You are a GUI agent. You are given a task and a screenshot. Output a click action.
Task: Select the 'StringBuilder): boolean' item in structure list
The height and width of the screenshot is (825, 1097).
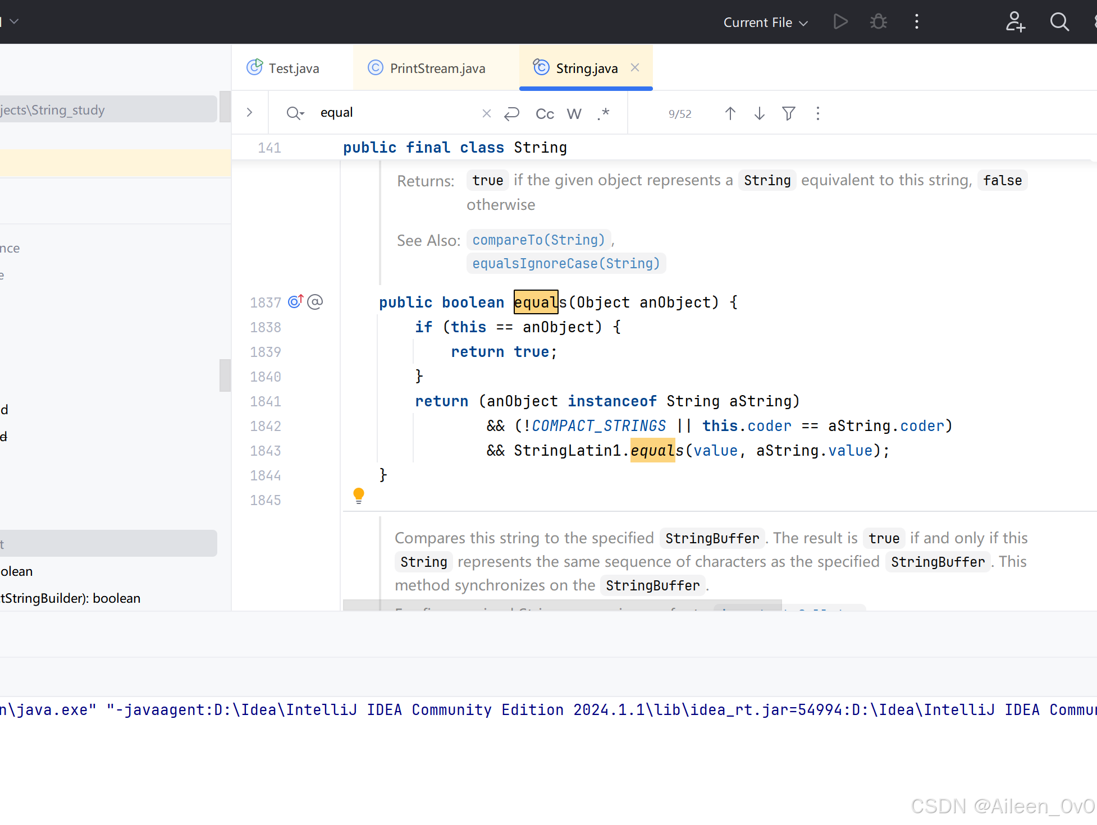tap(70, 598)
